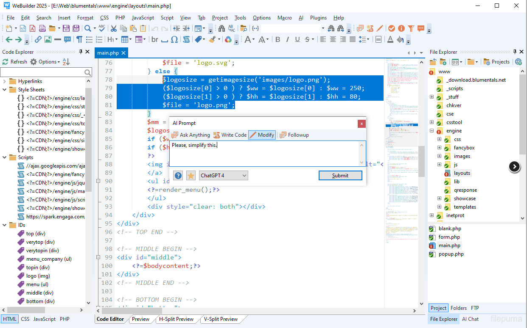527x328 pixels.
Task: Switch AI Prompt to Write Code mode
Action: click(x=230, y=135)
